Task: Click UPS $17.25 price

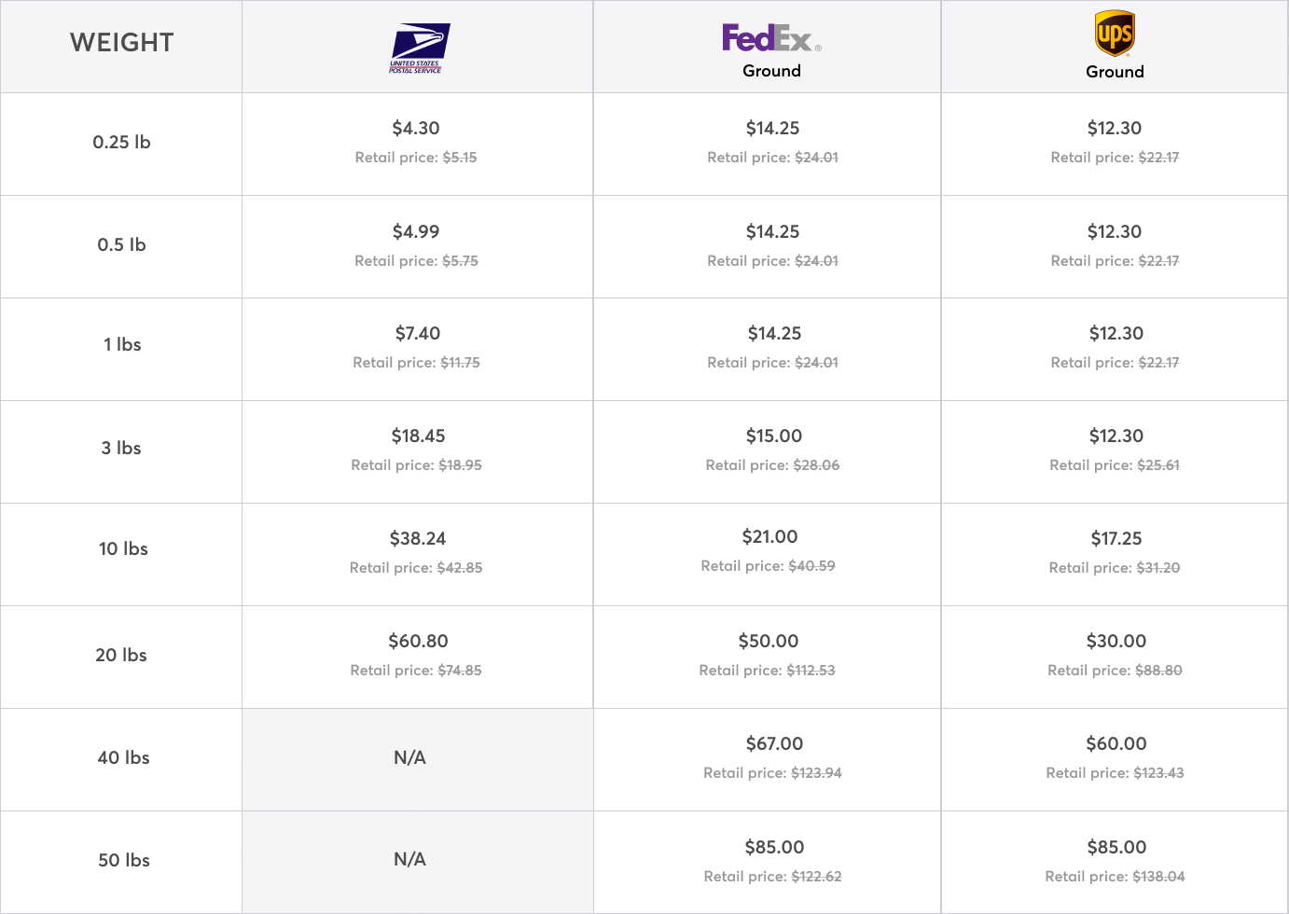Action: pyautogui.click(x=1116, y=538)
